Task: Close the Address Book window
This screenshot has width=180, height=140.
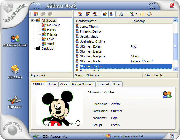Action: click(172, 5)
